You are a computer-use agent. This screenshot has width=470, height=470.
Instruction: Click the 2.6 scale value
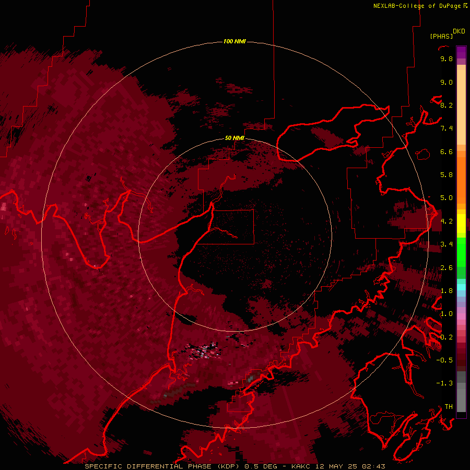(x=446, y=268)
